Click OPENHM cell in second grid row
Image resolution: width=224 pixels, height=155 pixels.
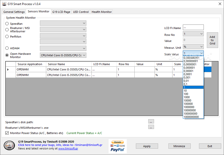coord(31,75)
